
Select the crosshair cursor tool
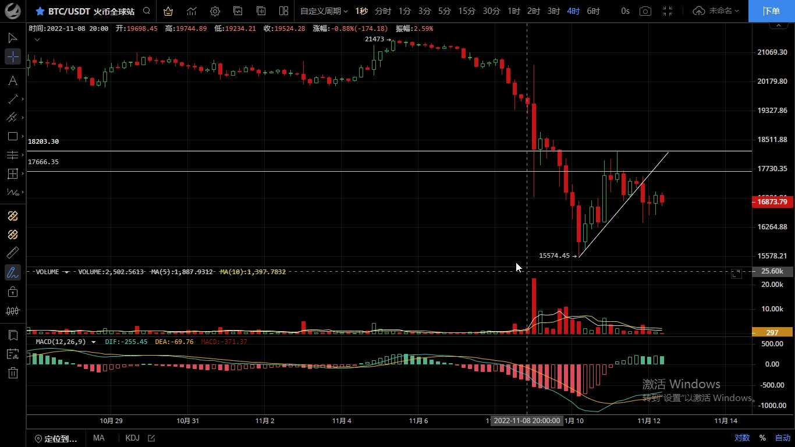click(x=13, y=56)
